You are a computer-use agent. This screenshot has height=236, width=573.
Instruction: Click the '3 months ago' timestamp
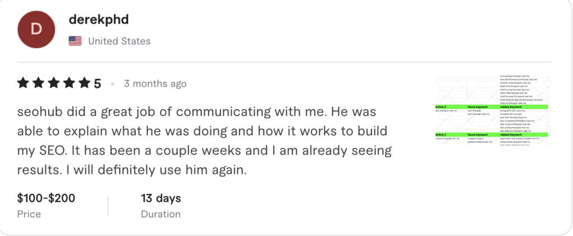tap(155, 84)
